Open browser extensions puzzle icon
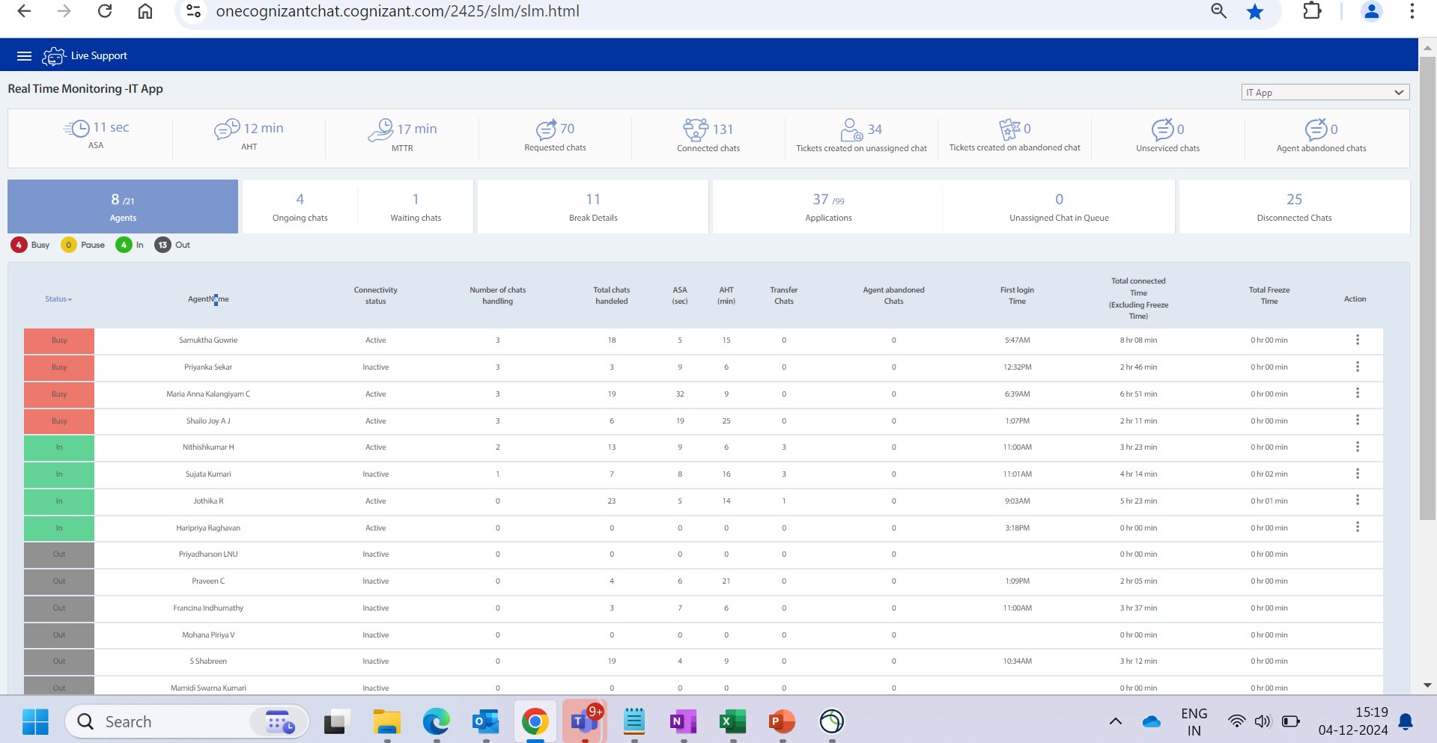The width and height of the screenshot is (1437, 743). click(x=1312, y=11)
